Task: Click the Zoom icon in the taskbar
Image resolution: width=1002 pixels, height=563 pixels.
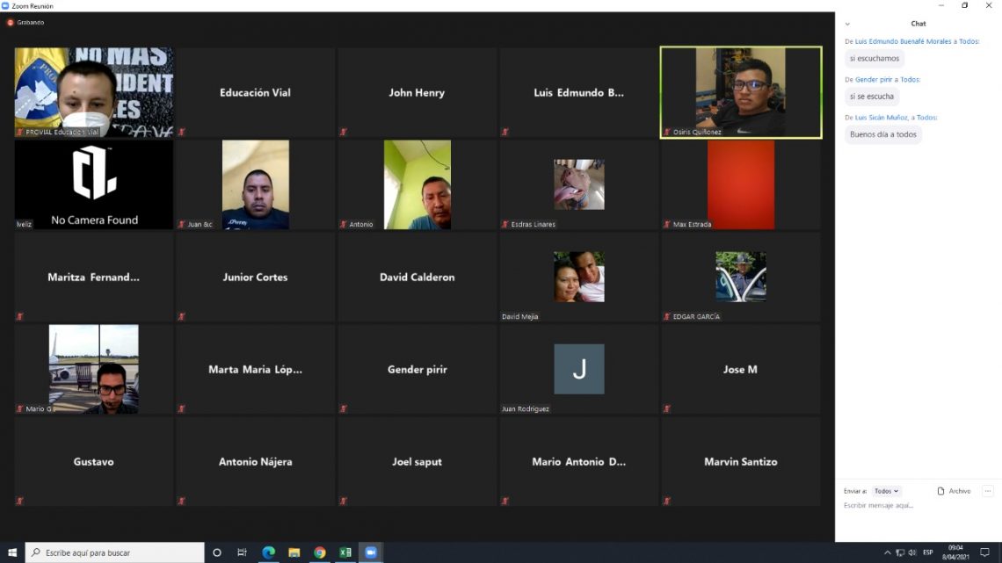Action: coord(370,552)
